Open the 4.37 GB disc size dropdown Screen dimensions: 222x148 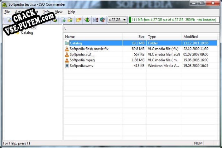pyautogui.click(x=117, y=20)
